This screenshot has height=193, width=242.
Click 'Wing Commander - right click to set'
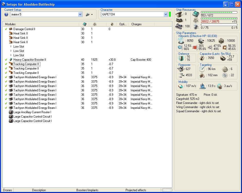(198, 107)
